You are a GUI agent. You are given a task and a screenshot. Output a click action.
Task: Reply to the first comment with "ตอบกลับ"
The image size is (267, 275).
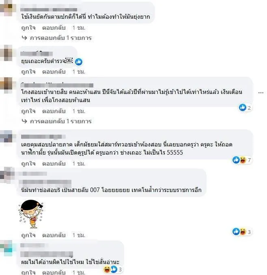click(54, 28)
